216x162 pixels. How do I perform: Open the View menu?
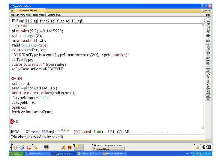click(22, 15)
